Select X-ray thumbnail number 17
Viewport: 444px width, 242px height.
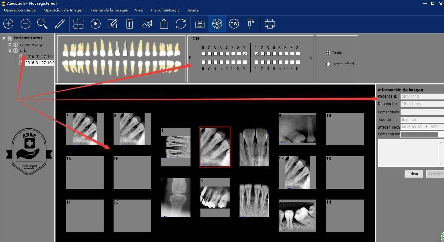tap(297, 172)
